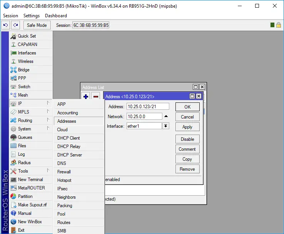Select Hotspot from the IP submenu
Viewport: 284px width, 234px height.
point(79,180)
